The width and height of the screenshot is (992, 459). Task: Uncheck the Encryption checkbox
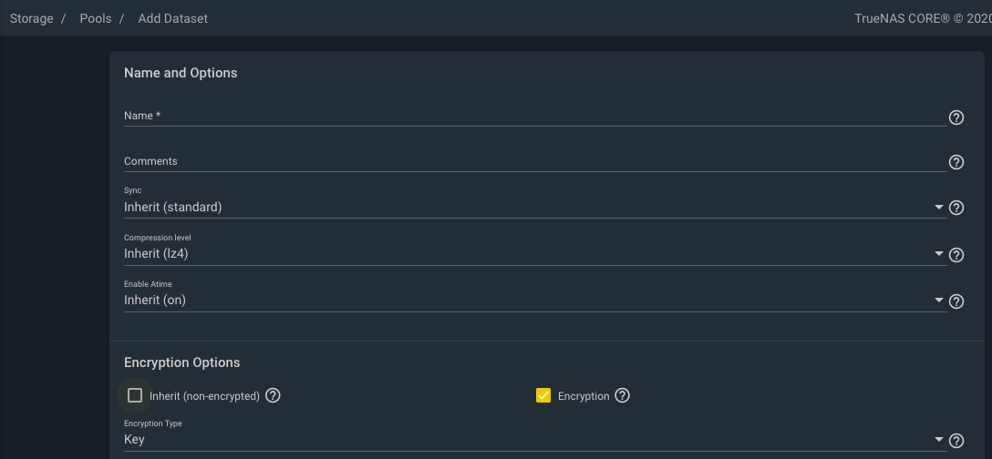(543, 395)
